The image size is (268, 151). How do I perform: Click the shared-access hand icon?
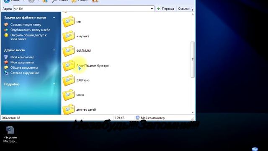[x=6, y=35]
